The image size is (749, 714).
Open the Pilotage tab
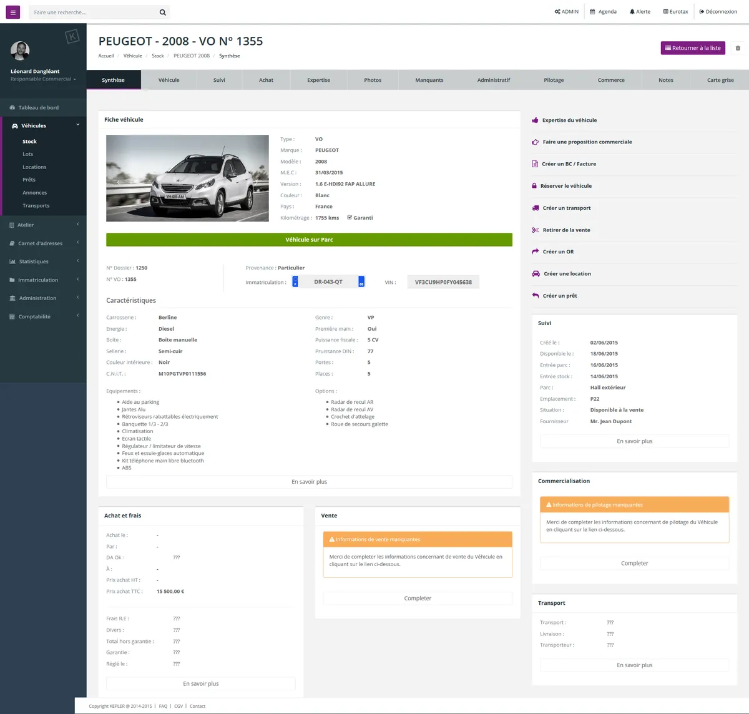click(554, 80)
